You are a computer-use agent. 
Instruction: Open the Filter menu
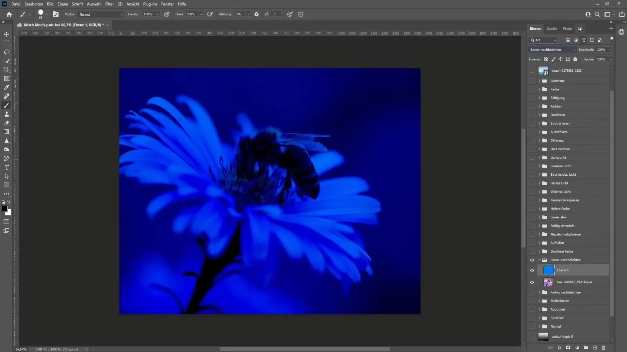click(x=109, y=4)
